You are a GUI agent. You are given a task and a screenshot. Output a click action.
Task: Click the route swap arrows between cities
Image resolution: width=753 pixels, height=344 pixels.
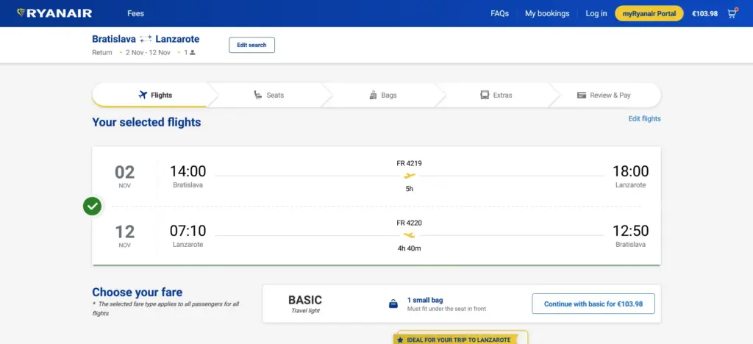click(146, 39)
